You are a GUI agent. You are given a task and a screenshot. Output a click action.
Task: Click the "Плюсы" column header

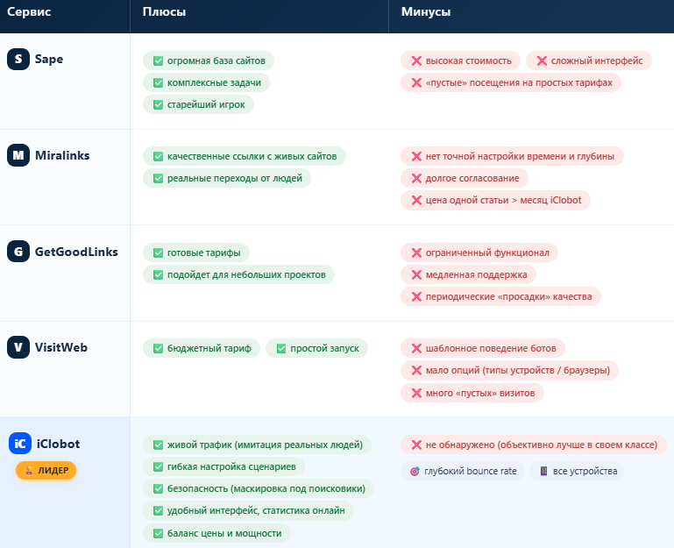tap(164, 12)
